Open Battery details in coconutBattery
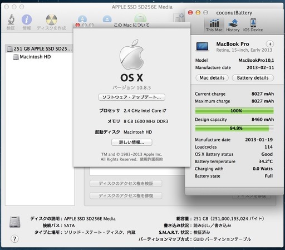Screen dimensions: 285x250 (x=253, y=78)
